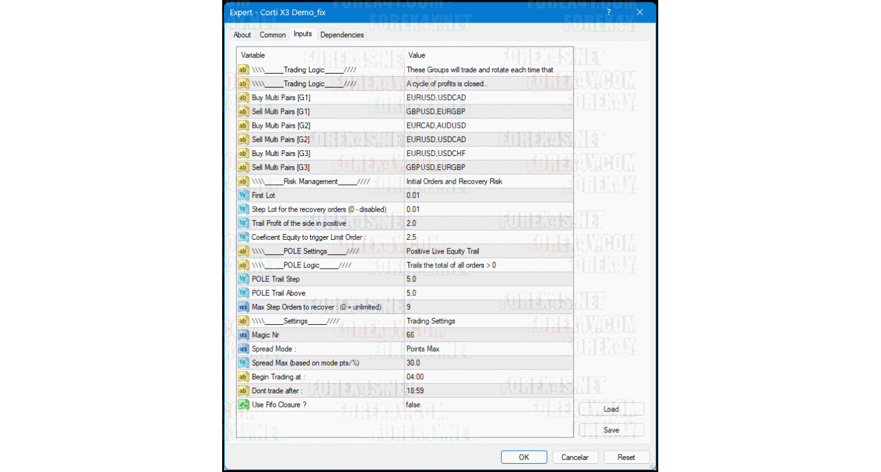Switch to the About tab
Viewport: 881px width, 472px height.
pyautogui.click(x=242, y=35)
